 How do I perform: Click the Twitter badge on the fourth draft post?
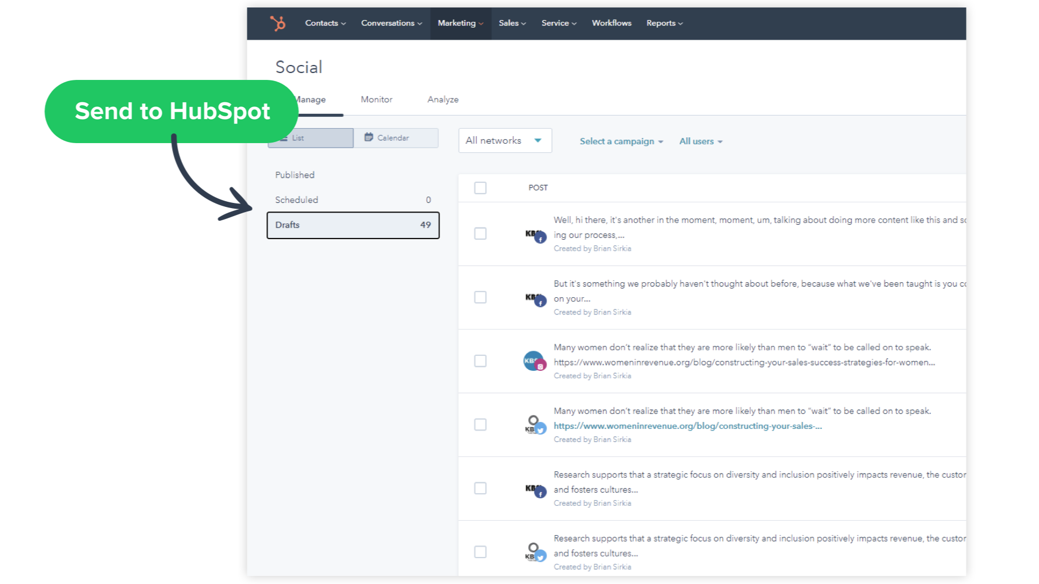[540, 429]
